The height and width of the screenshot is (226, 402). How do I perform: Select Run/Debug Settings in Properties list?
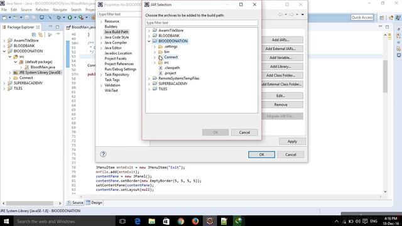(120, 69)
